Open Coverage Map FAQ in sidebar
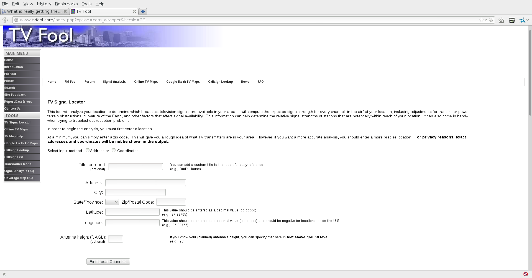The image size is (532, 278). (x=22, y=178)
